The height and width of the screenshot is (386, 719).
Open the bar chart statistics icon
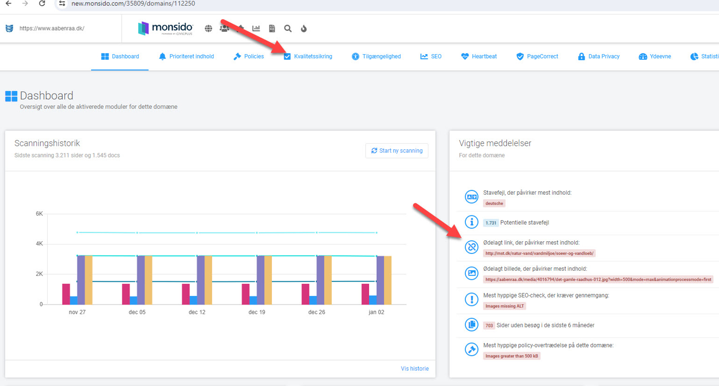pyautogui.click(x=256, y=29)
